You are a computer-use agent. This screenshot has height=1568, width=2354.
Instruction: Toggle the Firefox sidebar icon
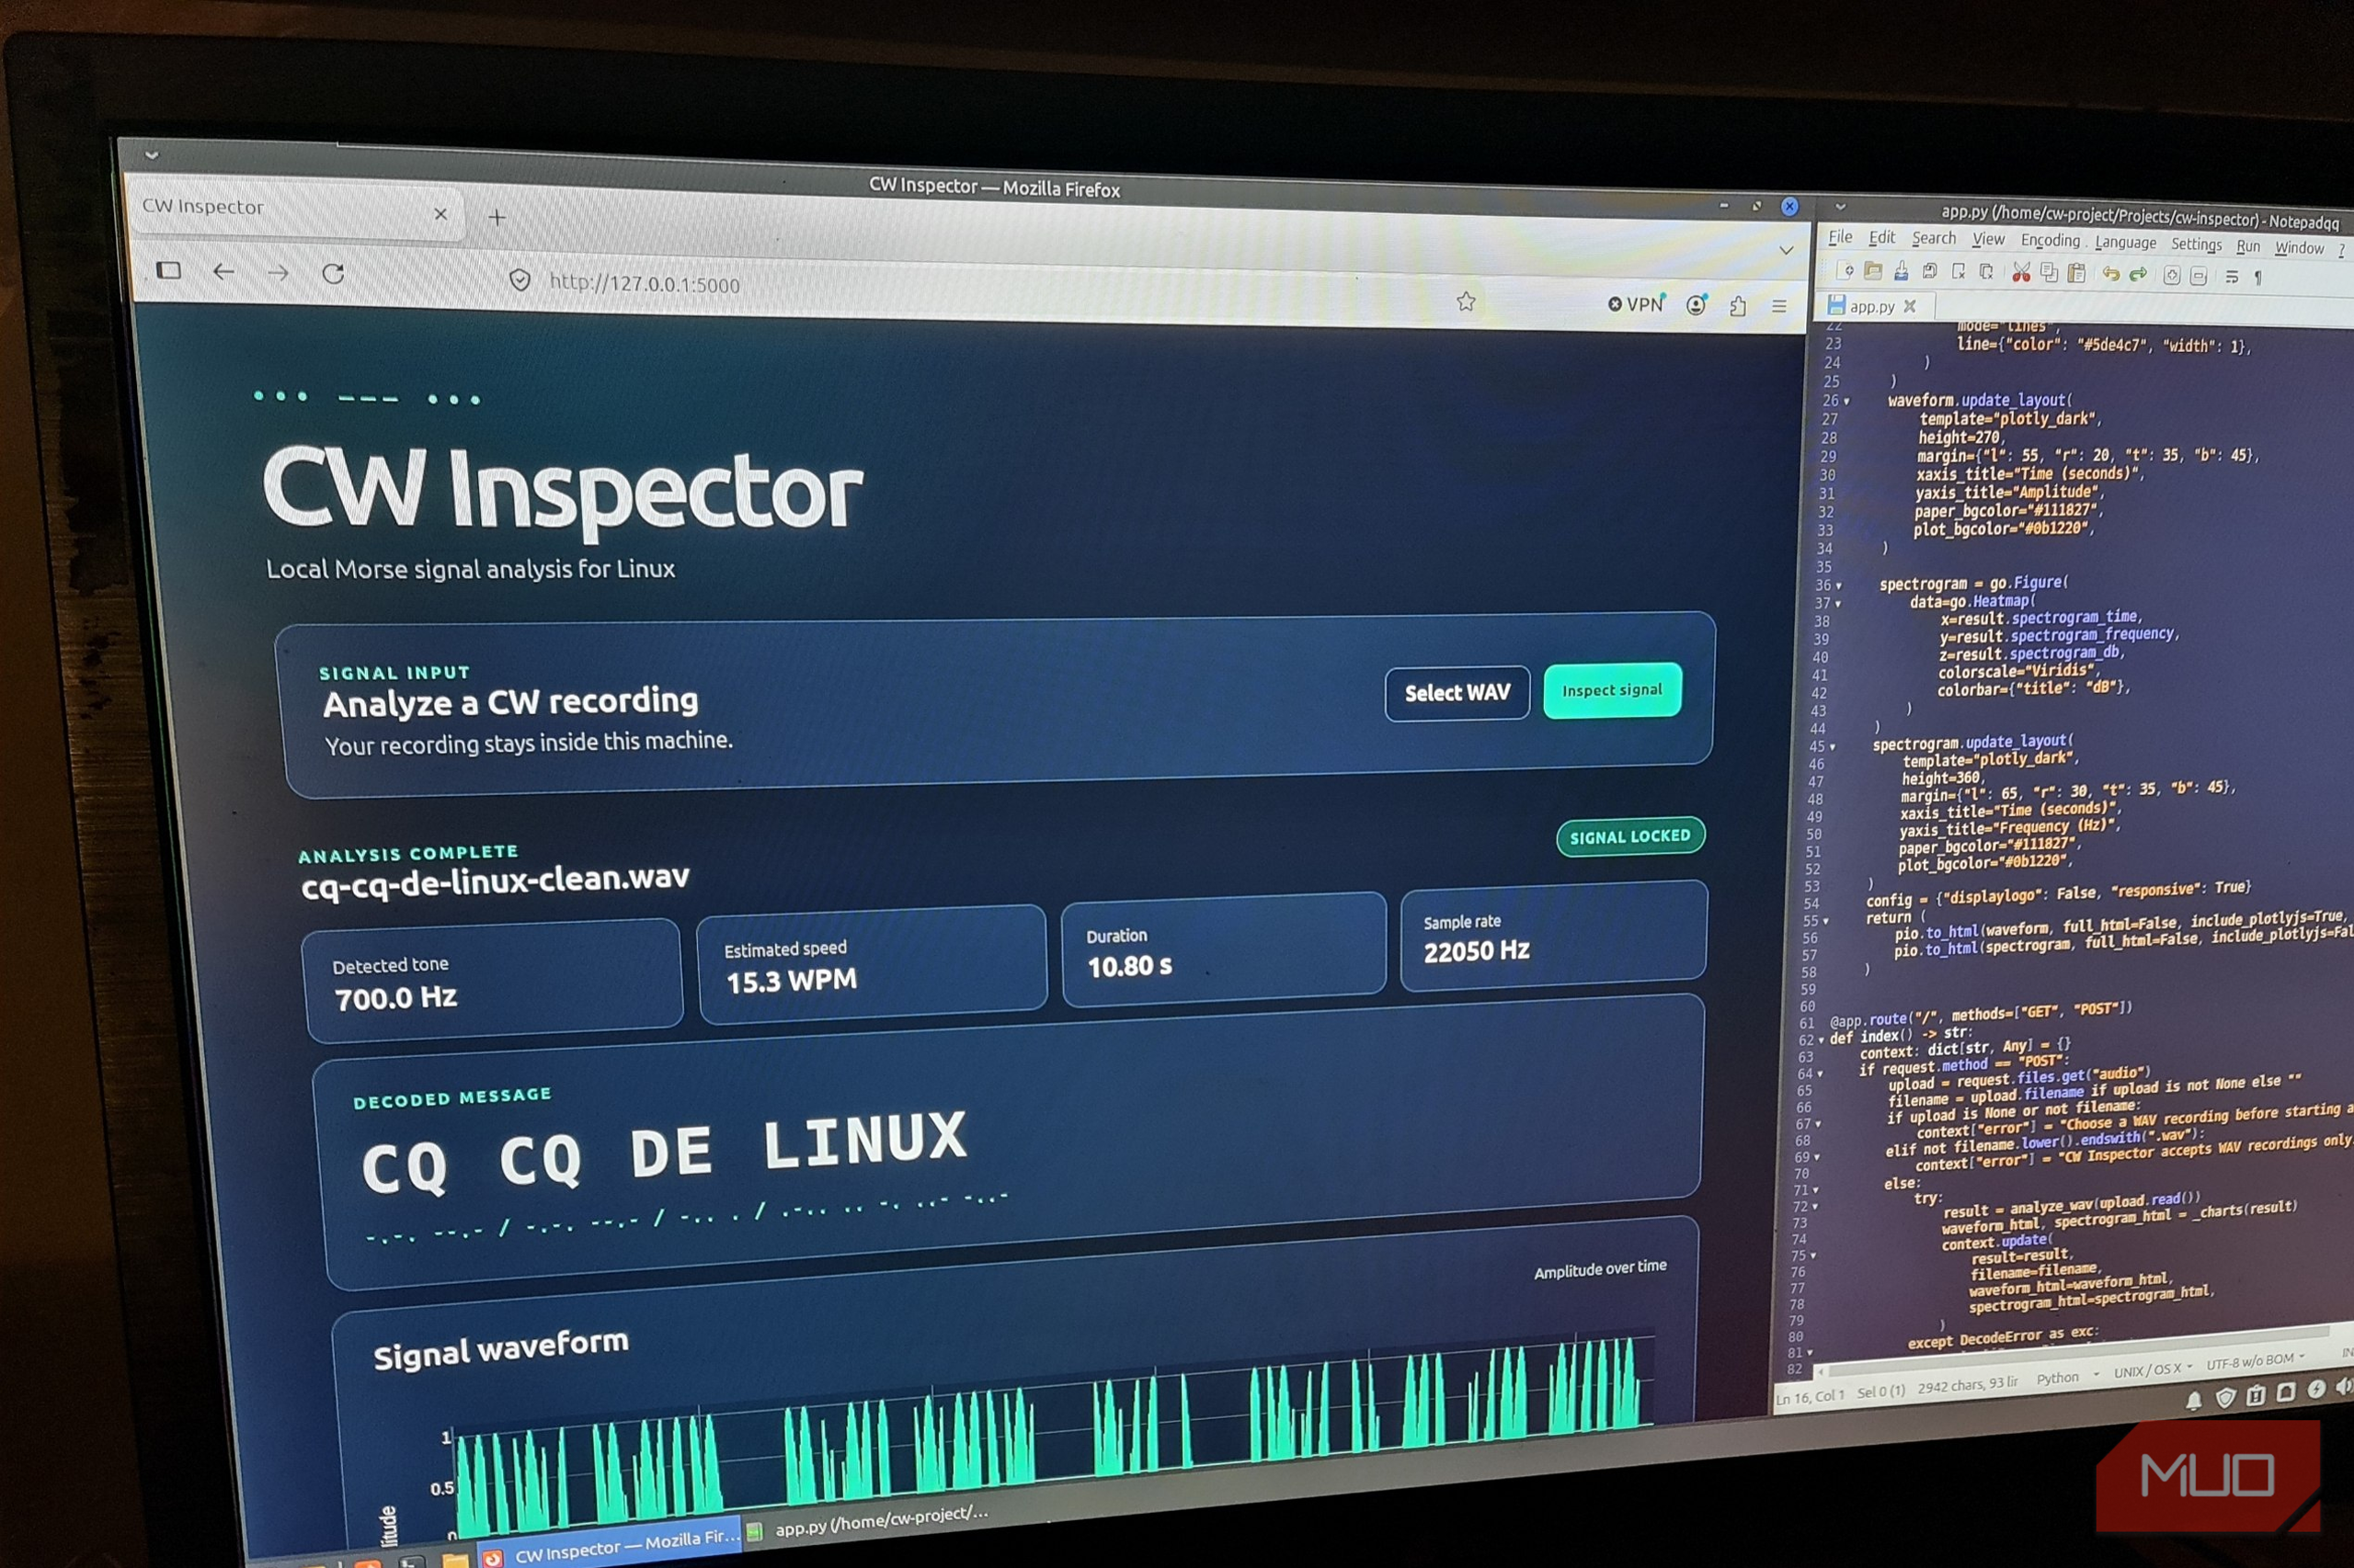tap(169, 270)
